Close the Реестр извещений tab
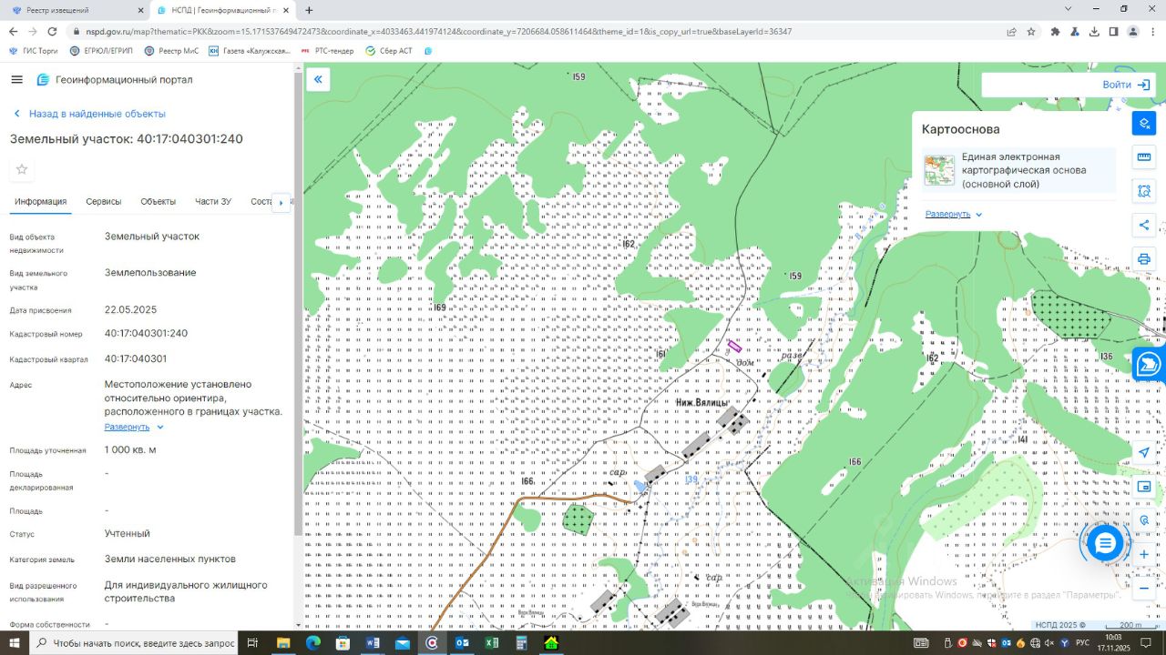1166x655 pixels. tap(140, 10)
